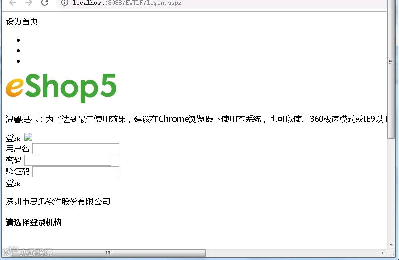Click the 登录 heading above the form
Viewport: 399px width, 260px height.
[x=14, y=138]
